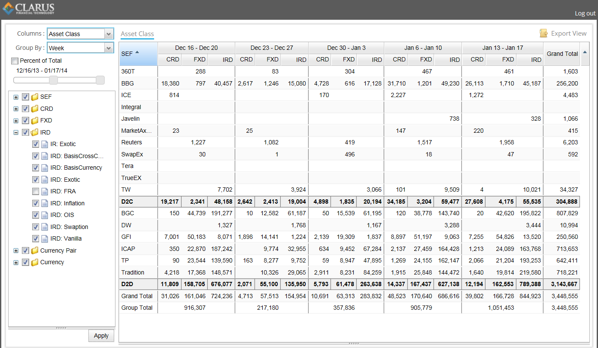
Task: Click the MarketAx… row label
Action: coord(137,131)
